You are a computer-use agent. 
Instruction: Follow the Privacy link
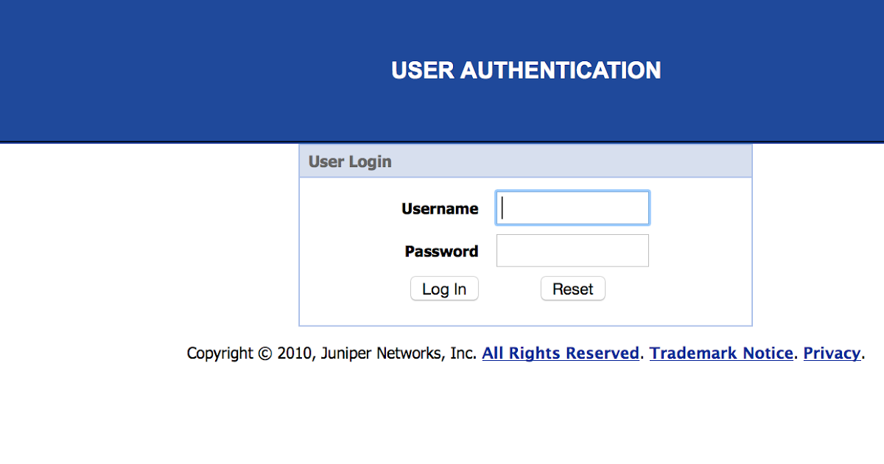click(x=832, y=354)
